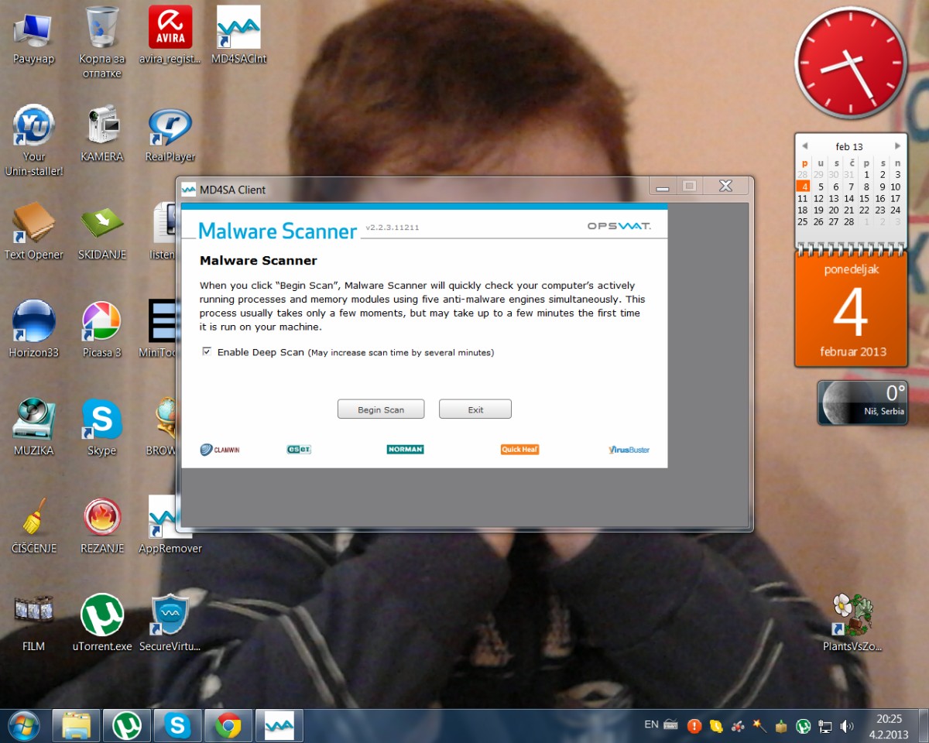Viewport: 929px width, 743px height.
Task: Click the OPSWAT logo in scanner header
Action: 619,227
